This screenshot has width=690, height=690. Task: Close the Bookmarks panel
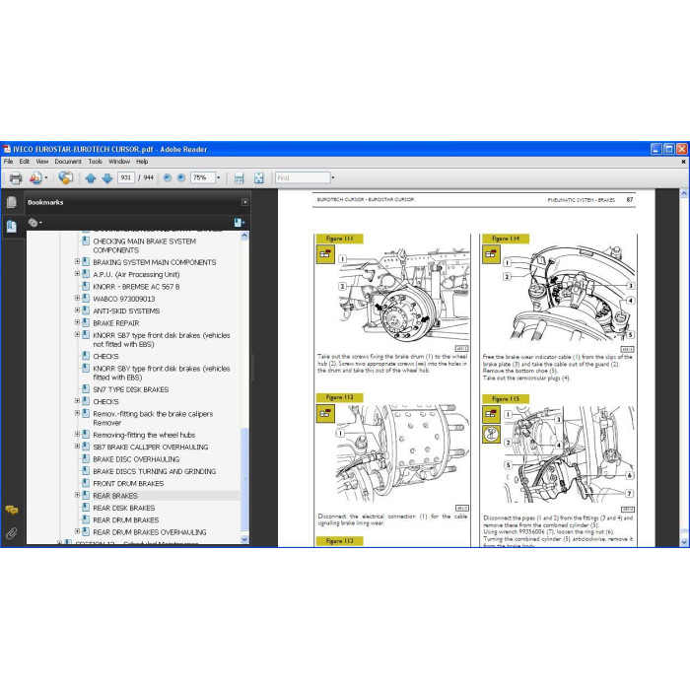(245, 202)
